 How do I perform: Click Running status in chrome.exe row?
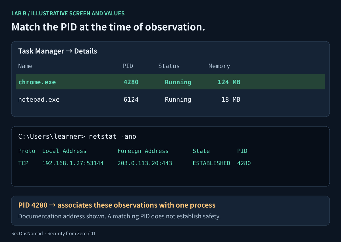[x=178, y=82]
